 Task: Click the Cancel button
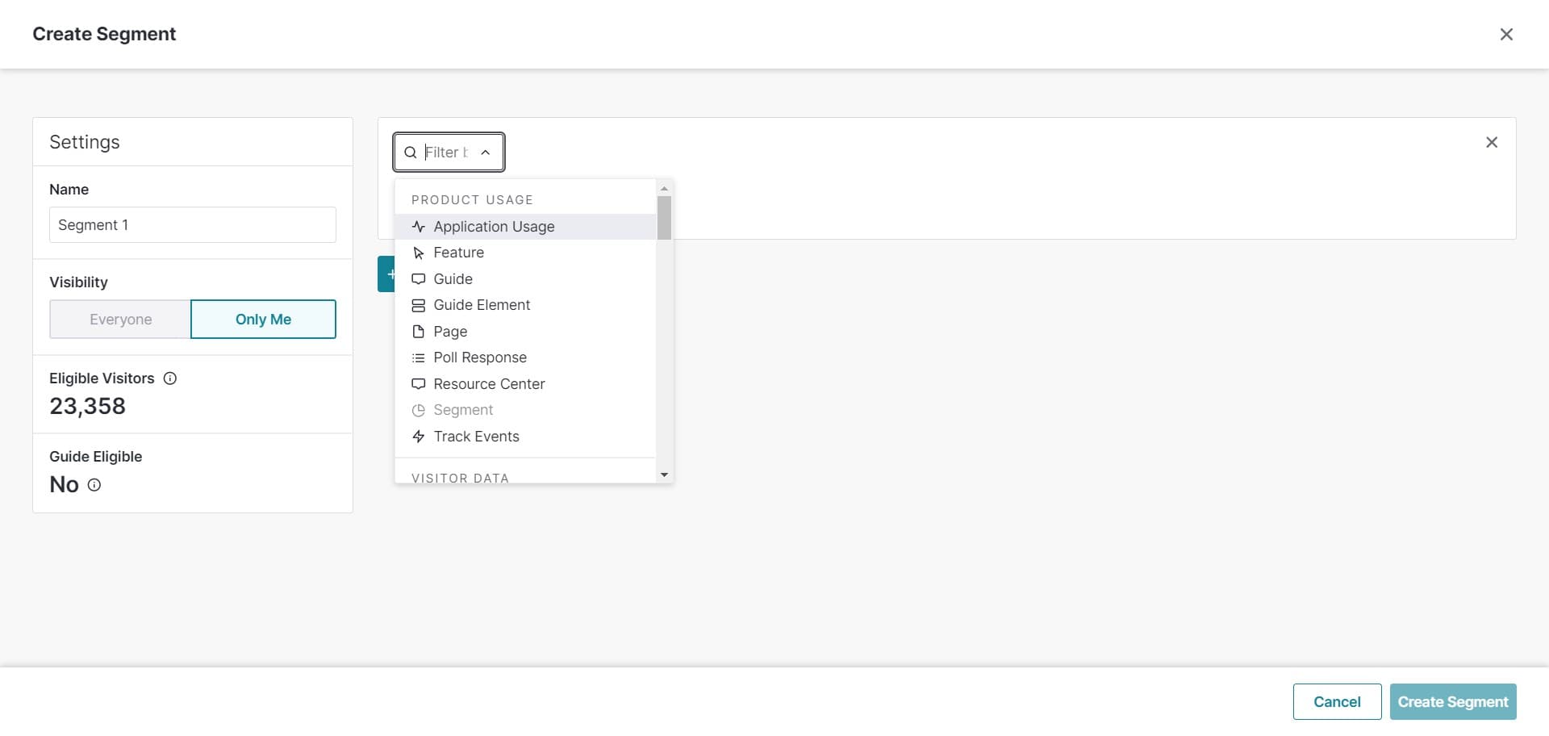(1335, 701)
